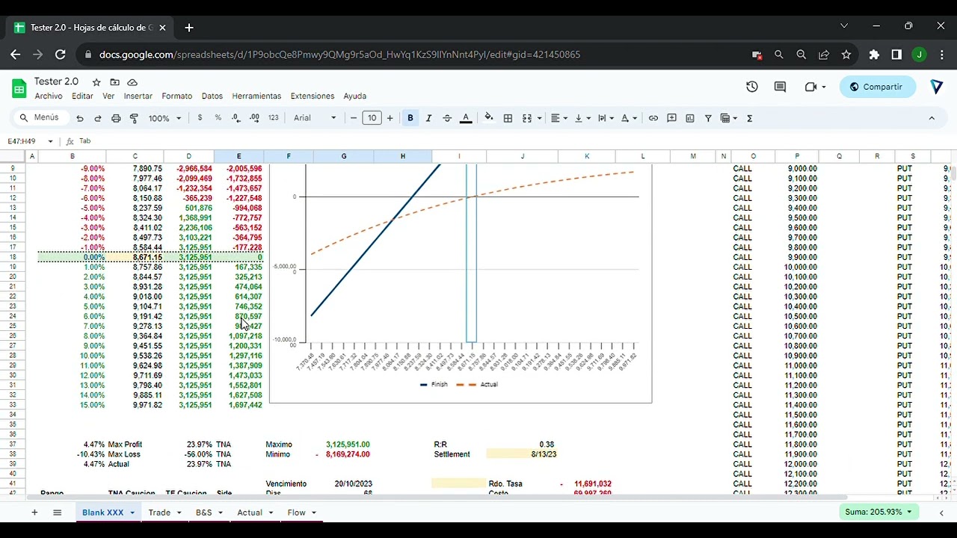Bookmark page with browser star icon
This screenshot has height=538, width=957.
click(x=846, y=55)
